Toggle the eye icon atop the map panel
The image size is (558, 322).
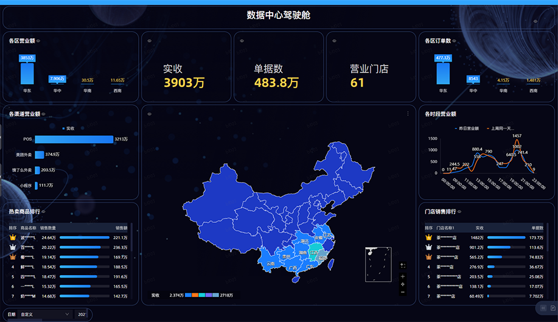(150, 114)
